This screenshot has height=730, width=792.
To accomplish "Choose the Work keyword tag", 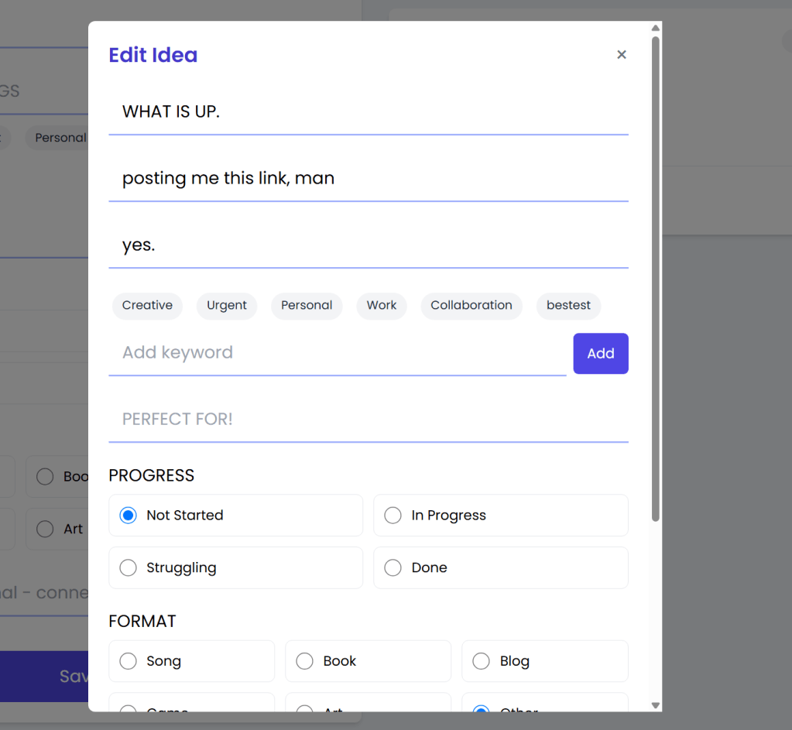I will coord(382,306).
